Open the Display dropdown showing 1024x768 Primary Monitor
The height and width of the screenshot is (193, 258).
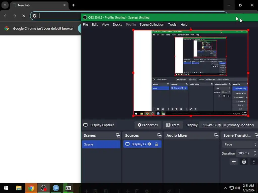228,125
